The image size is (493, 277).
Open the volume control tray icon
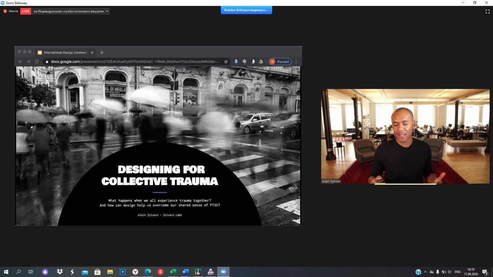450,272
